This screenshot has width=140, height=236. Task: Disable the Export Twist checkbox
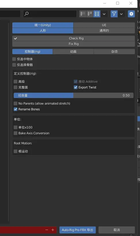click(76, 87)
